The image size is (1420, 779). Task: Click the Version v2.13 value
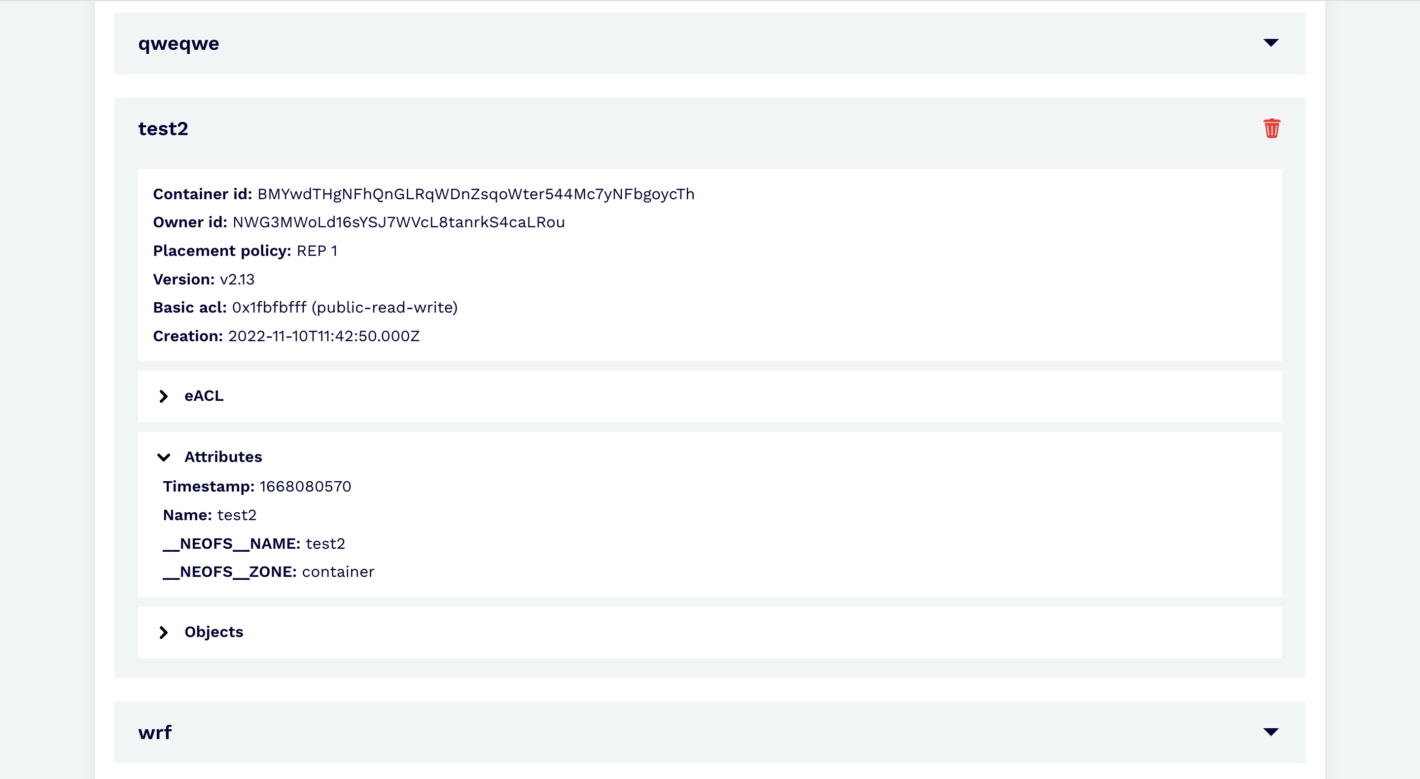(x=237, y=280)
